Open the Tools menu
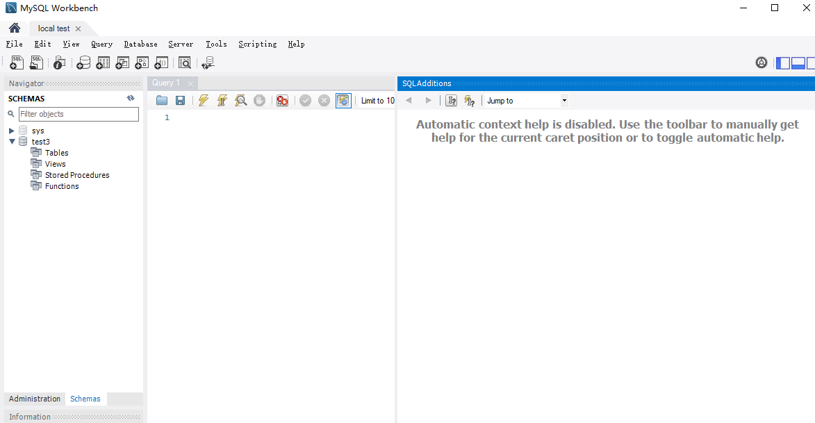The height and width of the screenshot is (423, 815). (216, 44)
